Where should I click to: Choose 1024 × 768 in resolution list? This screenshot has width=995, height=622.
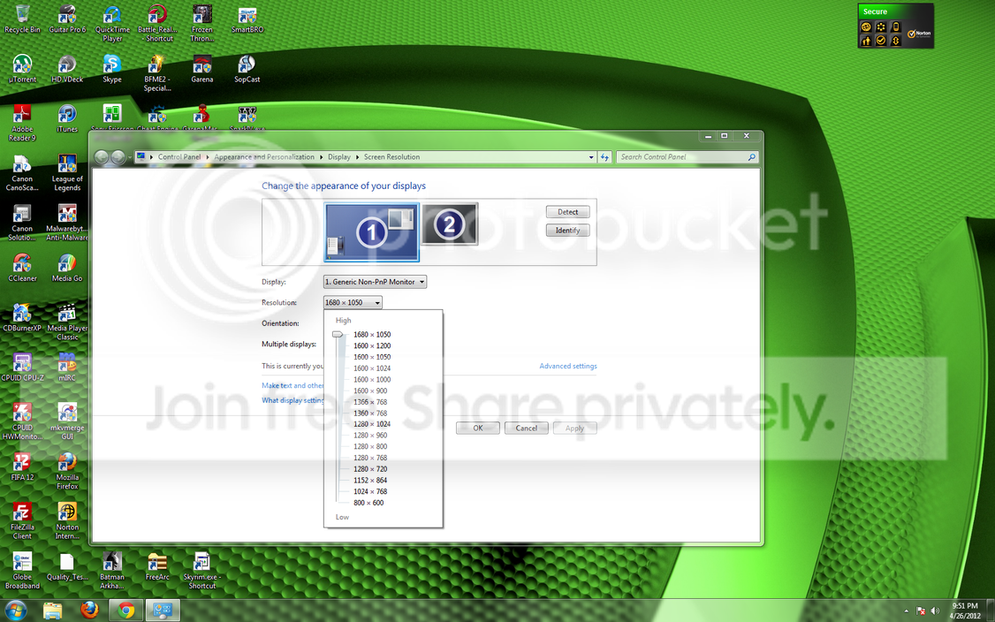pos(370,491)
